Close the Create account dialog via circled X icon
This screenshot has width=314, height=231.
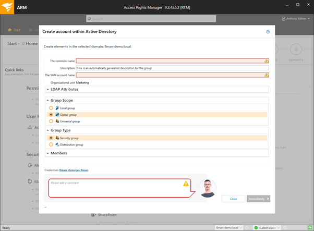coord(268,32)
